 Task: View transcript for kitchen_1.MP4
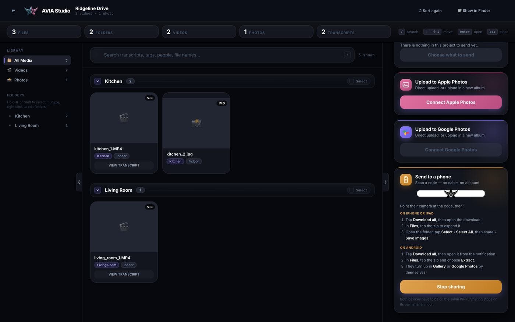pyautogui.click(x=124, y=165)
